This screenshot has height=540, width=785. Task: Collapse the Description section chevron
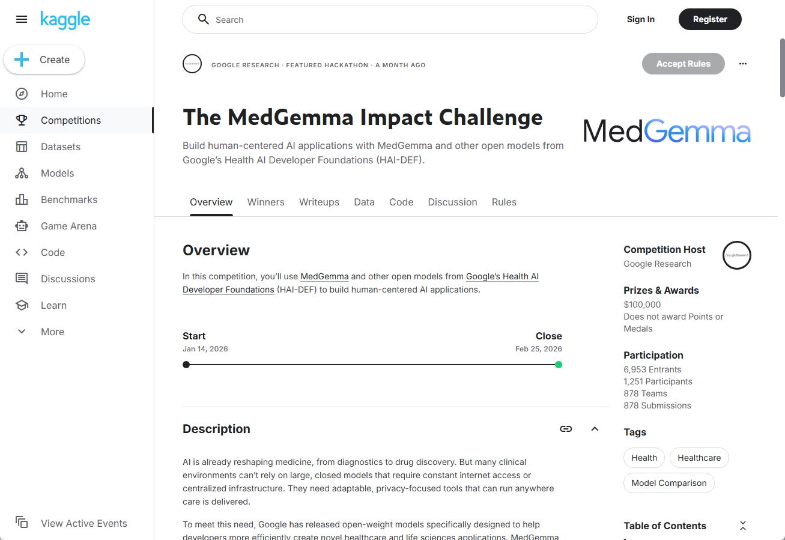(x=595, y=429)
